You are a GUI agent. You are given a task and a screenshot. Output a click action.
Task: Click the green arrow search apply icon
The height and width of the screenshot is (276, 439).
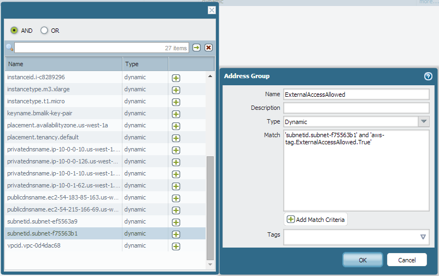click(x=197, y=48)
